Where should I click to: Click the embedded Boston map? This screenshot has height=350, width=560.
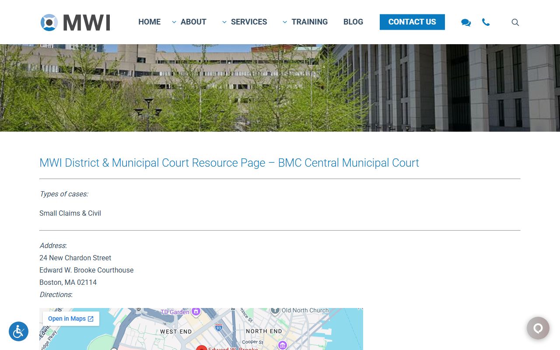tap(201, 329)
